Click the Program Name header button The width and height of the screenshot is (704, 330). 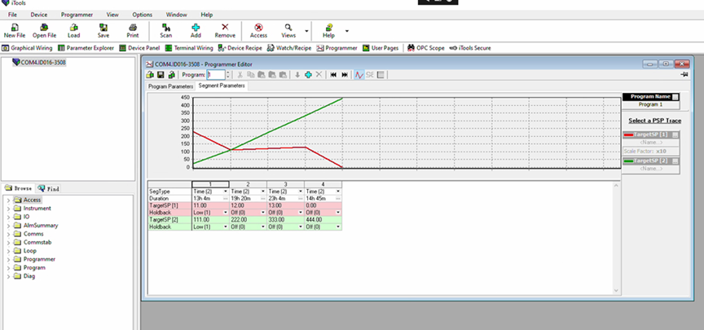[675, 97]
